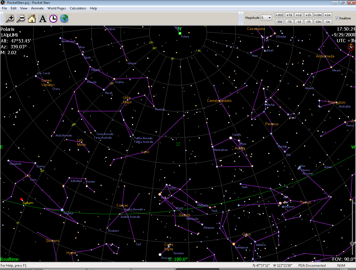Click the Triangulum constellation label
The height and width of the screenshot is (270, 356).
tap(337, 102)
